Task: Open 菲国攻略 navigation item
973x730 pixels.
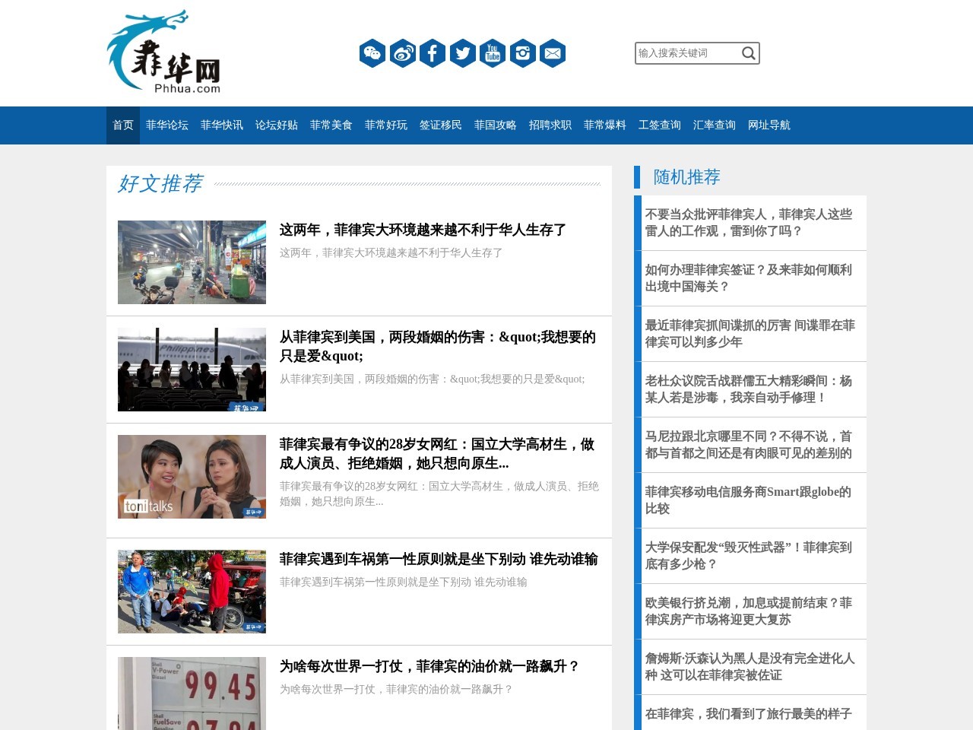Action: point(496,125)
